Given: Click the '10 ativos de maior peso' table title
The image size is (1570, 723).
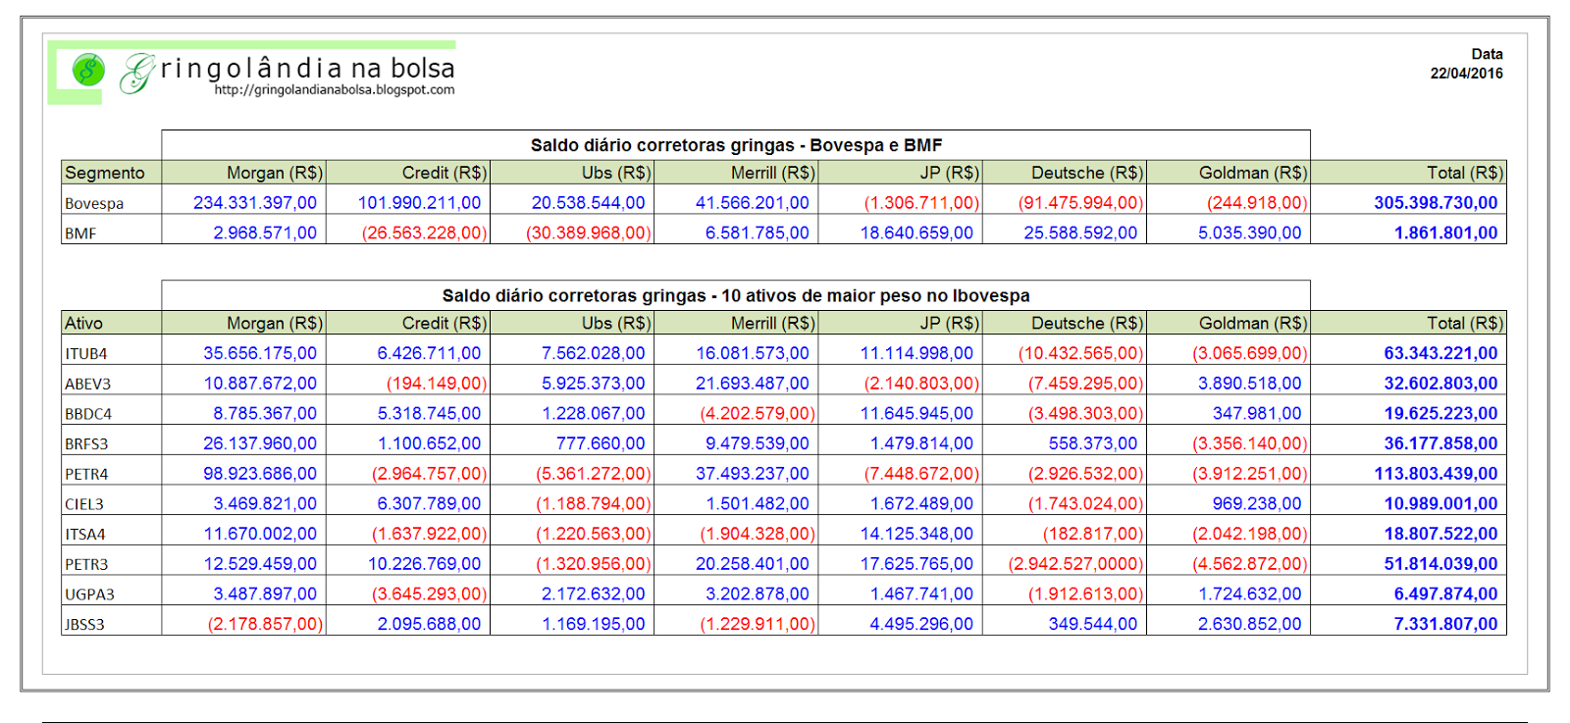Looking at the screenshot, I should tap(736, 295).
